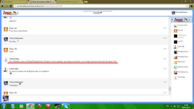Screen dimensions: 194x109
Task: Click the 'alguien?' message text
Action: coord(13,21)
